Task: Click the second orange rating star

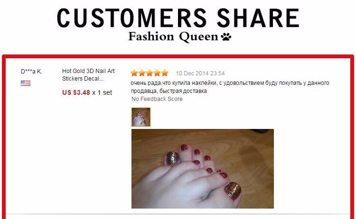Action: 142,73
